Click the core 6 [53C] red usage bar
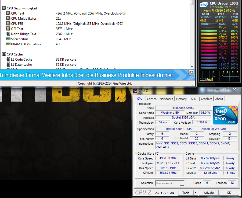Viewport: 242px width, 198px height. tap(209, 48)
